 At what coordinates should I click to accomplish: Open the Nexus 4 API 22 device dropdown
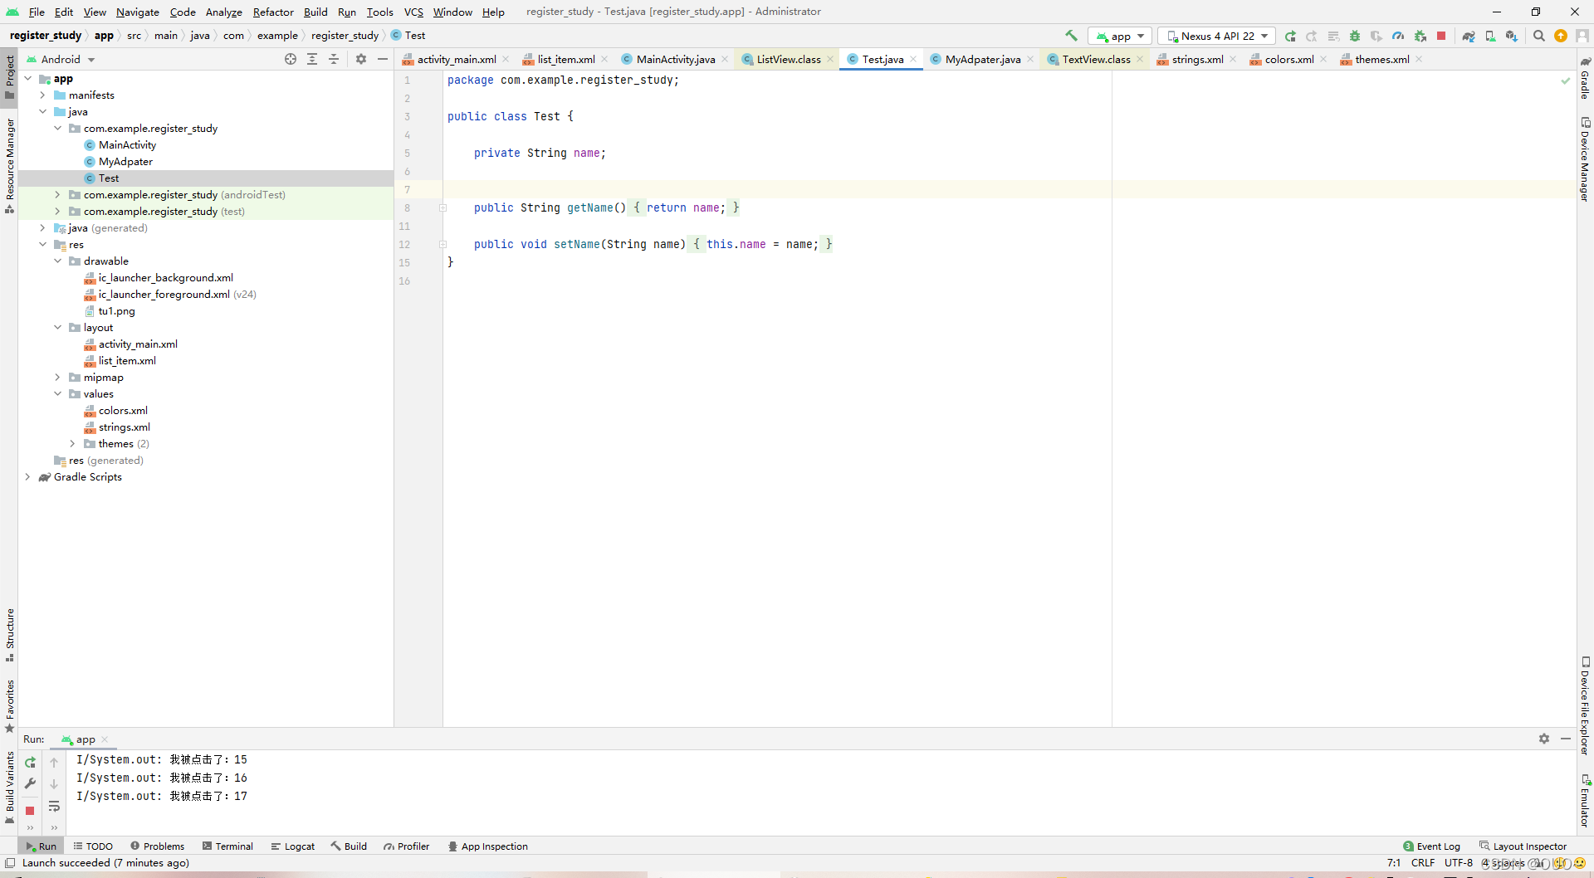click(1217, 36)
